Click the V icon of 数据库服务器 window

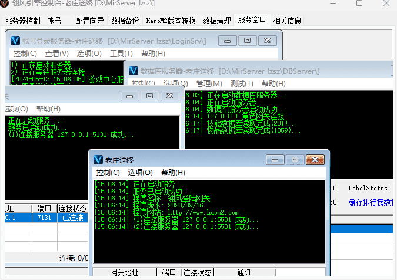point(134,71)
